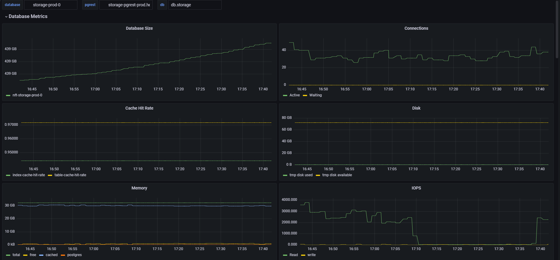Toggle the Active series in Connections legend

(x=294, y=95)
